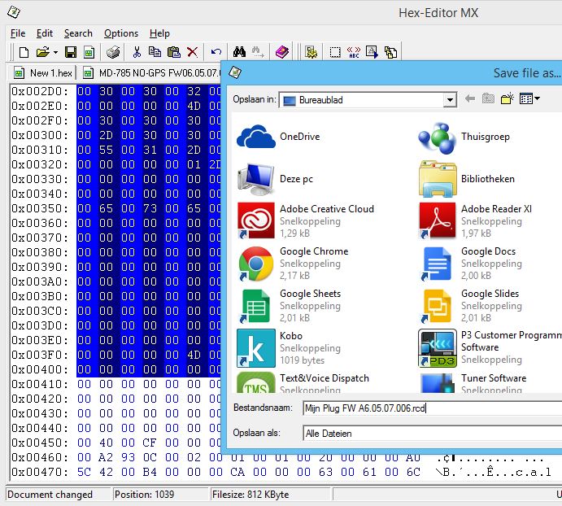Select the Tuner Software shortcut
The height and width of the screenshot is (506, 562).
(x=473, y=382)
